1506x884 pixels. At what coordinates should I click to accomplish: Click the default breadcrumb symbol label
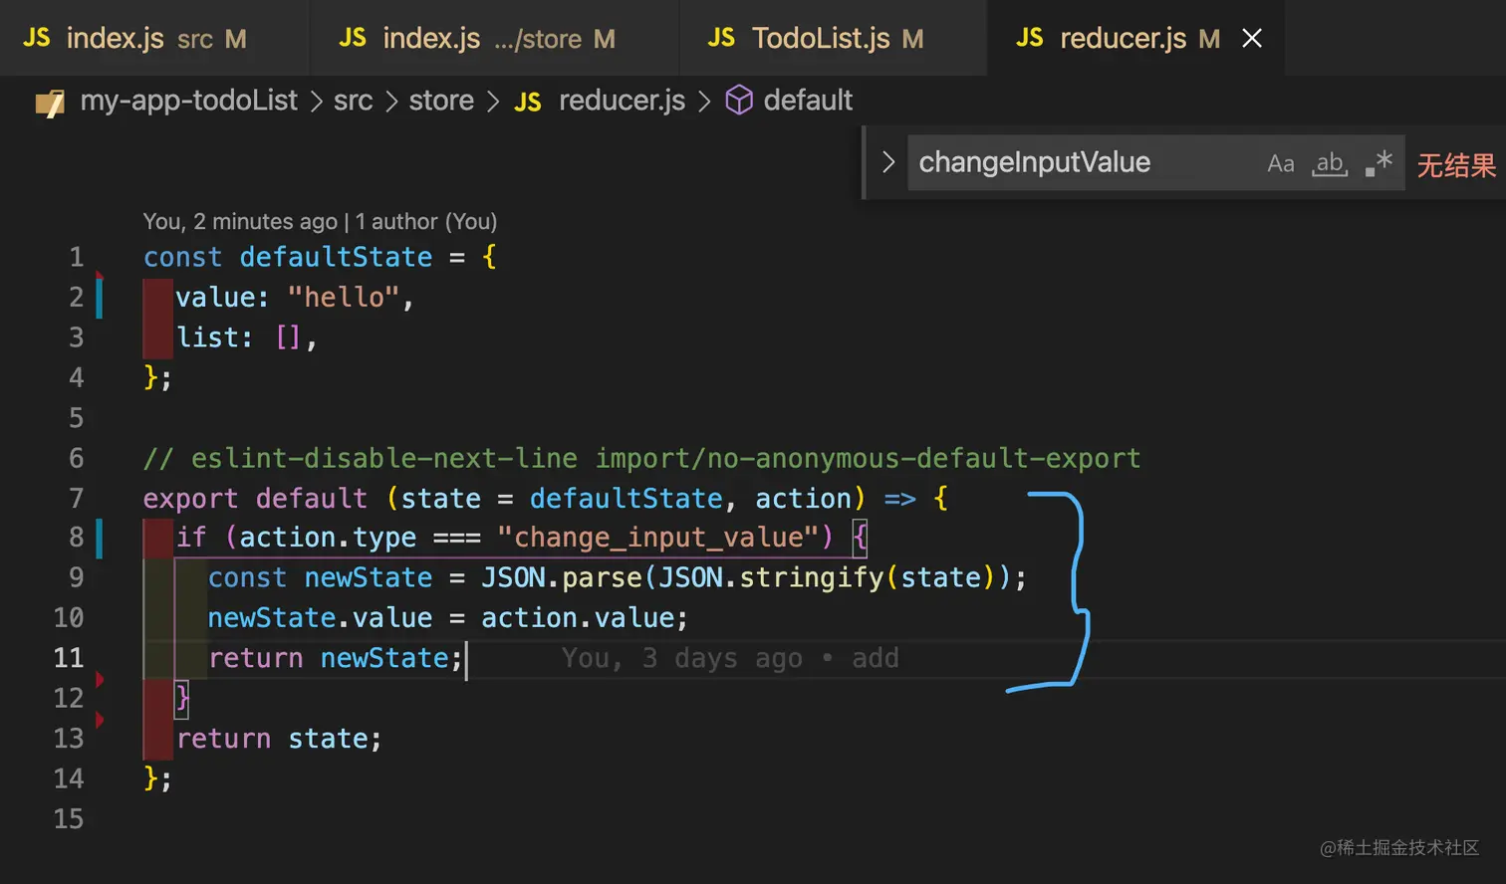808,101
